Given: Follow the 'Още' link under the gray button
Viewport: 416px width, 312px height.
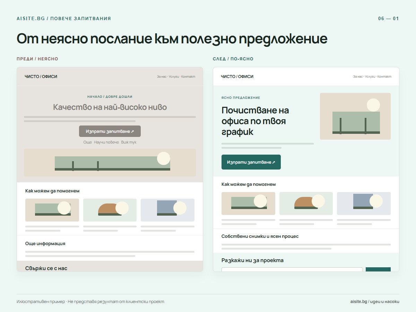Looking at the screenshot, I should click(87, 142).
